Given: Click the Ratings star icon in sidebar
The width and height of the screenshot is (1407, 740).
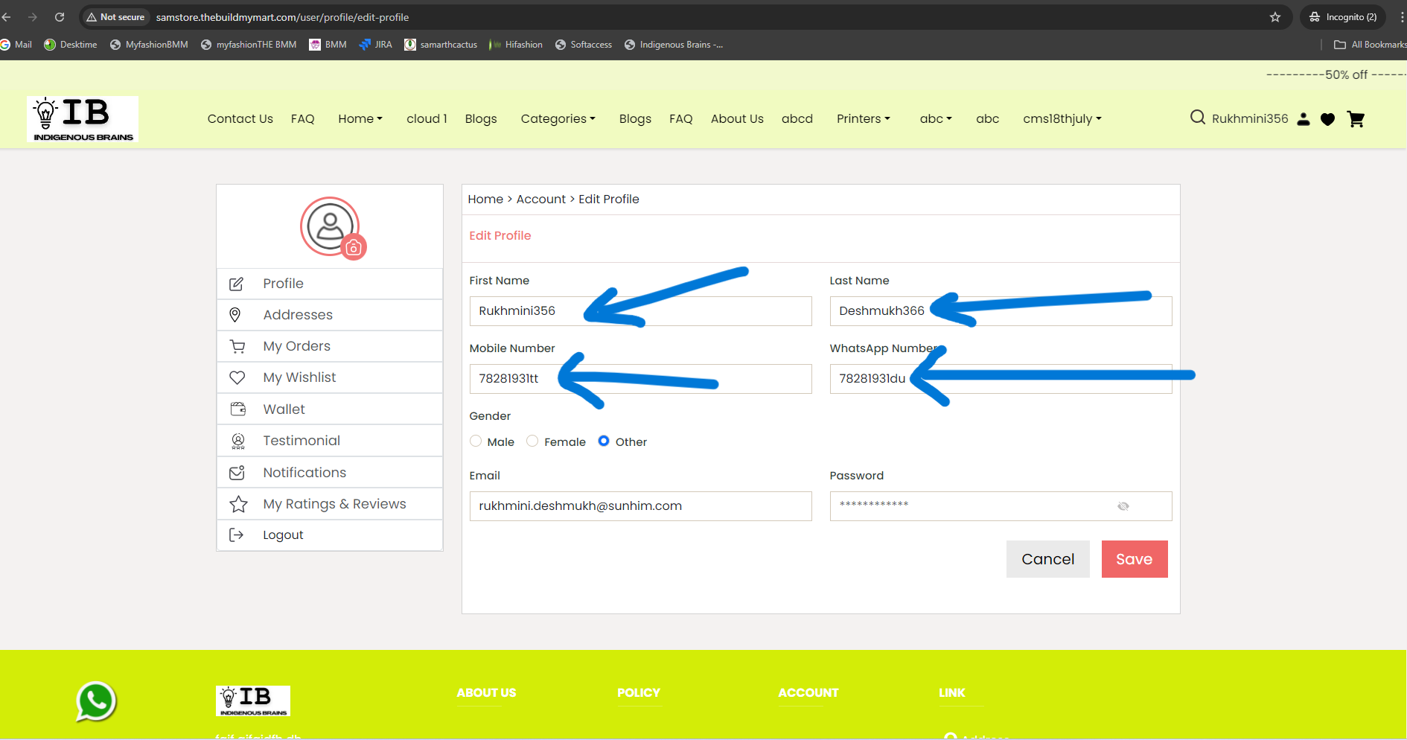Looking at the screenshot, I should [238, 504].
